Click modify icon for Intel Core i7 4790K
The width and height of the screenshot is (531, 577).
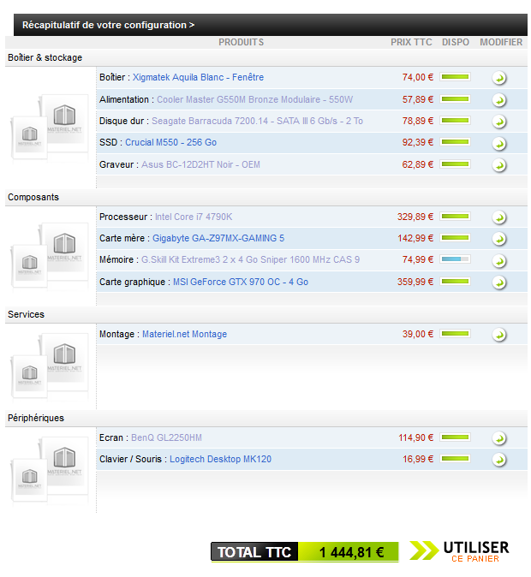point(499,217)
